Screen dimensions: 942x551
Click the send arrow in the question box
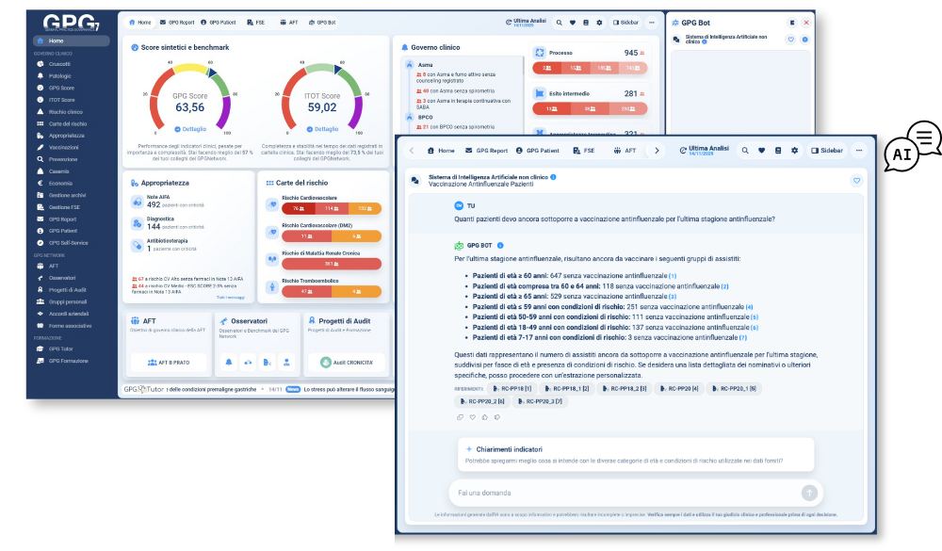point(808,493)
